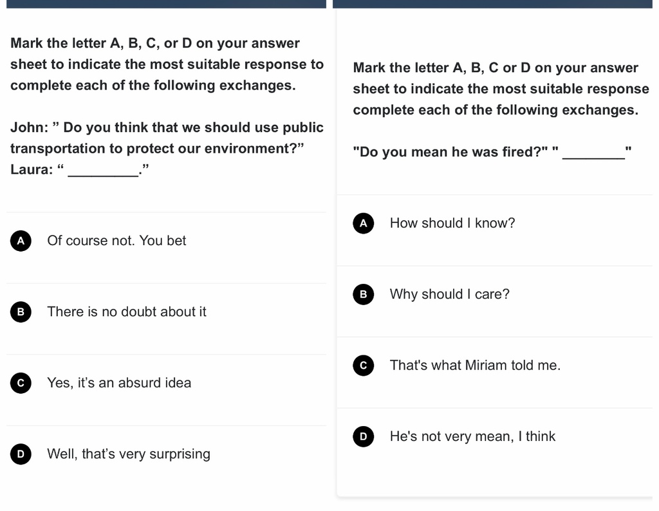Choose the D badge beside 'He's not very mean'
The height and width of the screenshot is (511, 659).
point(364,436)
